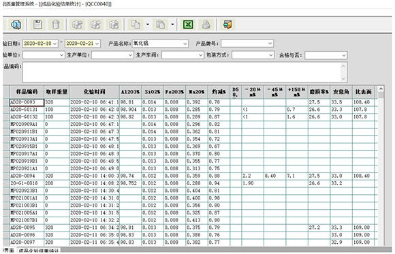Image resolution: width=395 pixels, height=254 pixels.
Task: Select the MP020919B1 sample code cell
Action: (x=27, y=161)
